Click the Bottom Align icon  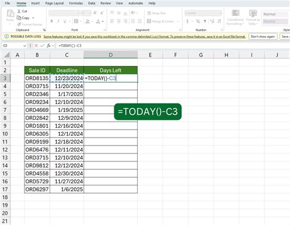click(125, 13)
